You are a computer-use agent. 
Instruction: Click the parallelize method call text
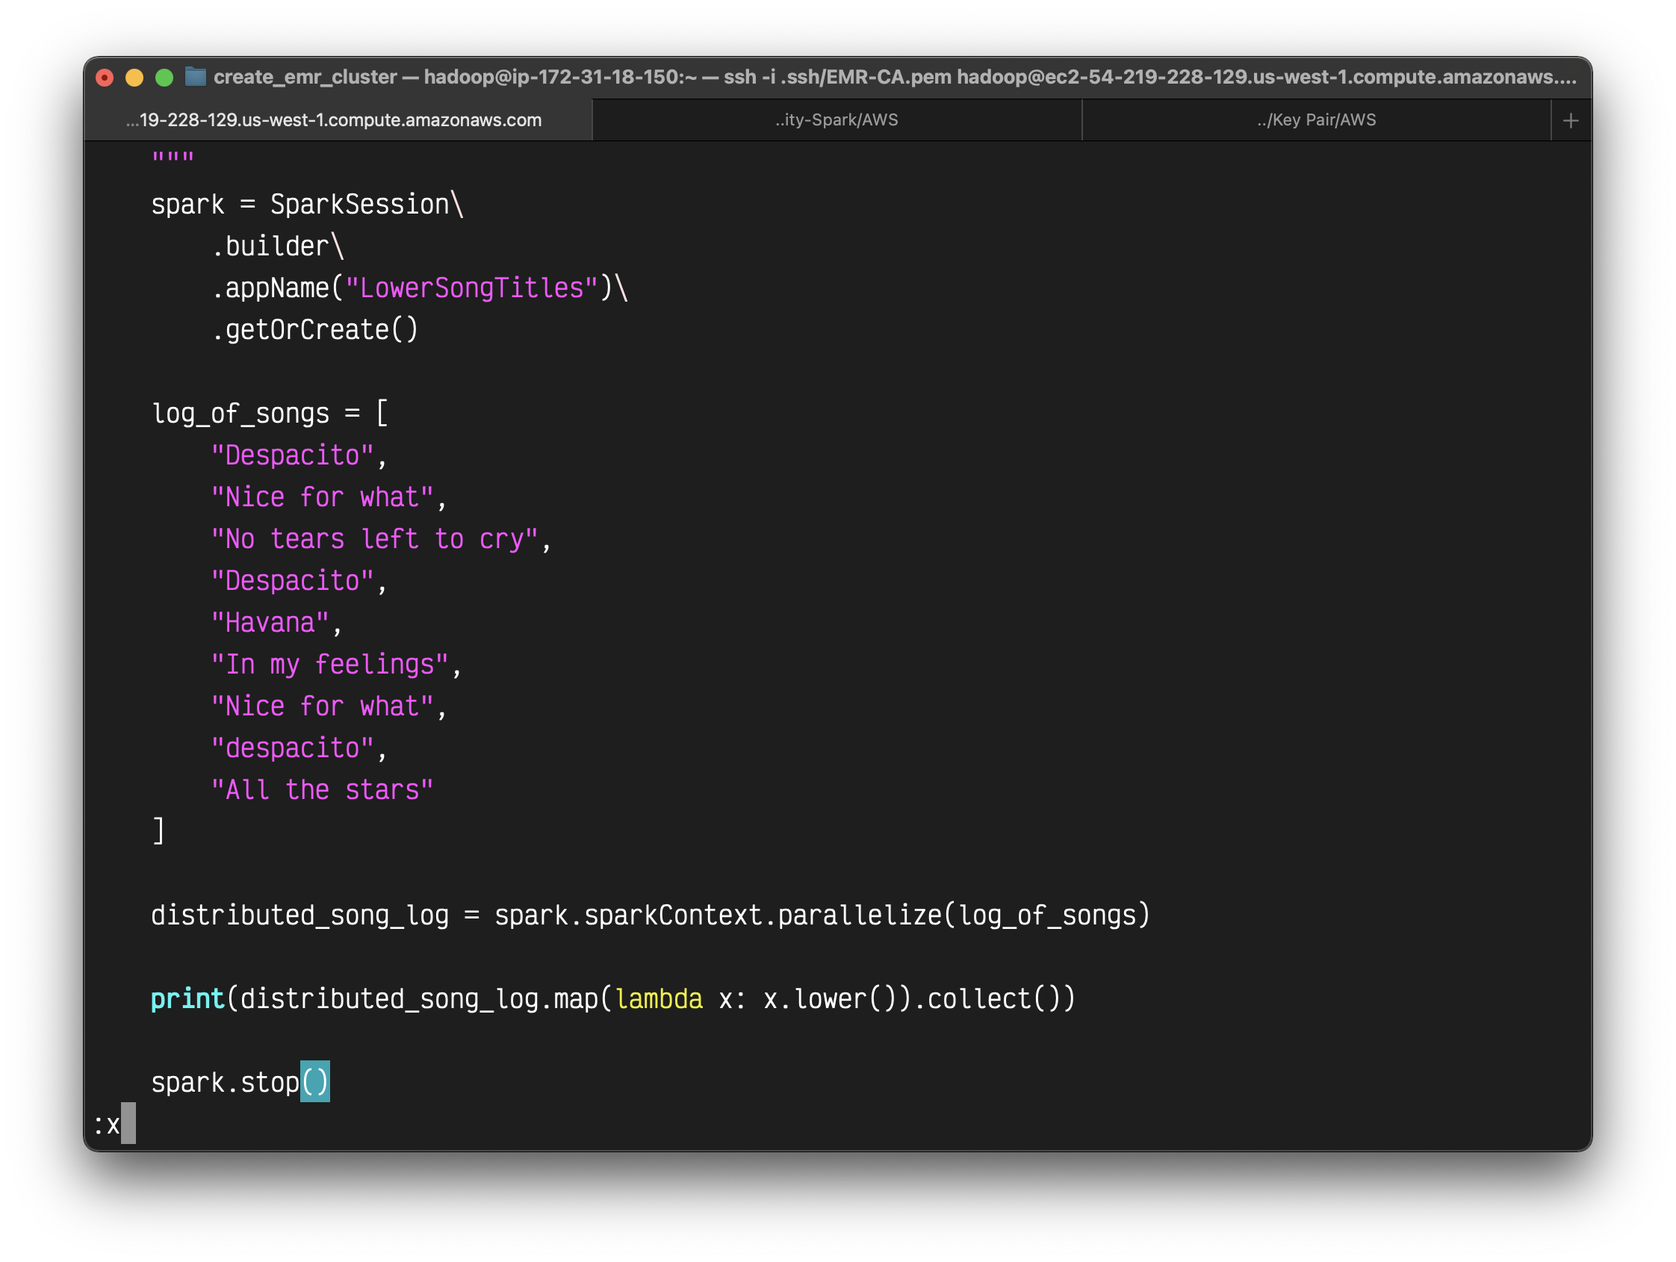(x=859, y=915)
